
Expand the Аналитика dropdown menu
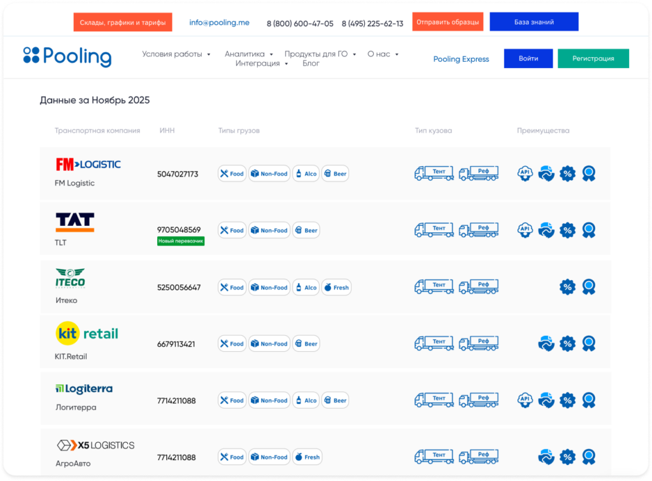248,54
